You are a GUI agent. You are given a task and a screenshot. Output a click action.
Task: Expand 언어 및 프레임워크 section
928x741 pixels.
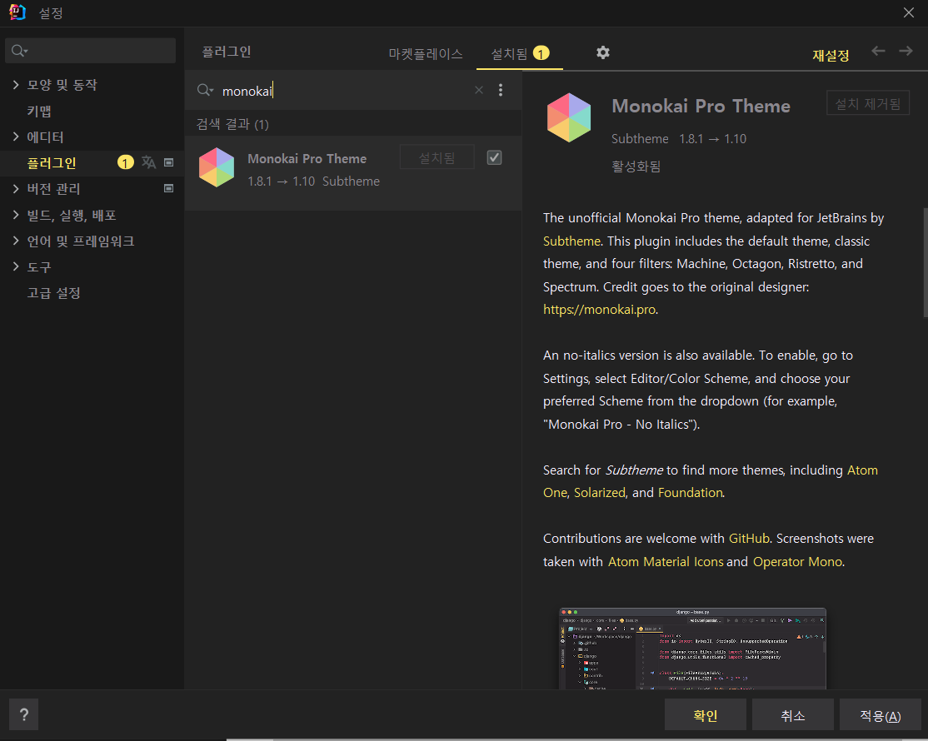(16, 241)
